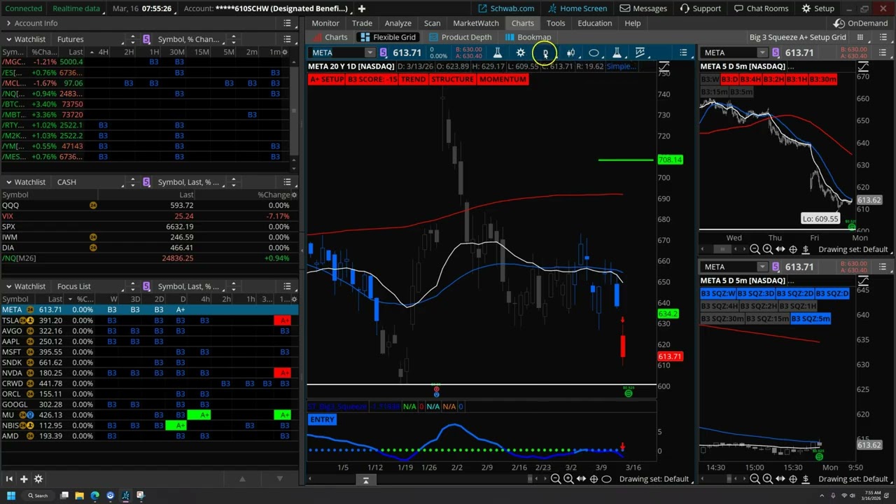
Task: Switch to the Scan tab
Action: (432, 23)
